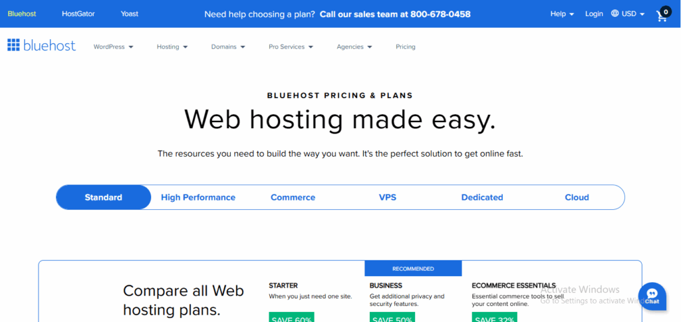
Task: Click the bluehost grid logo
Action: (41, 45)
